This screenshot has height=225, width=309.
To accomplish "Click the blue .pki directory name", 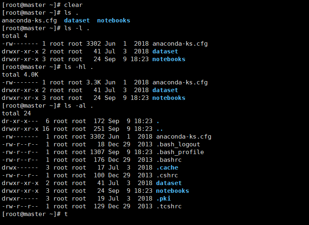I will pos(163,199).
